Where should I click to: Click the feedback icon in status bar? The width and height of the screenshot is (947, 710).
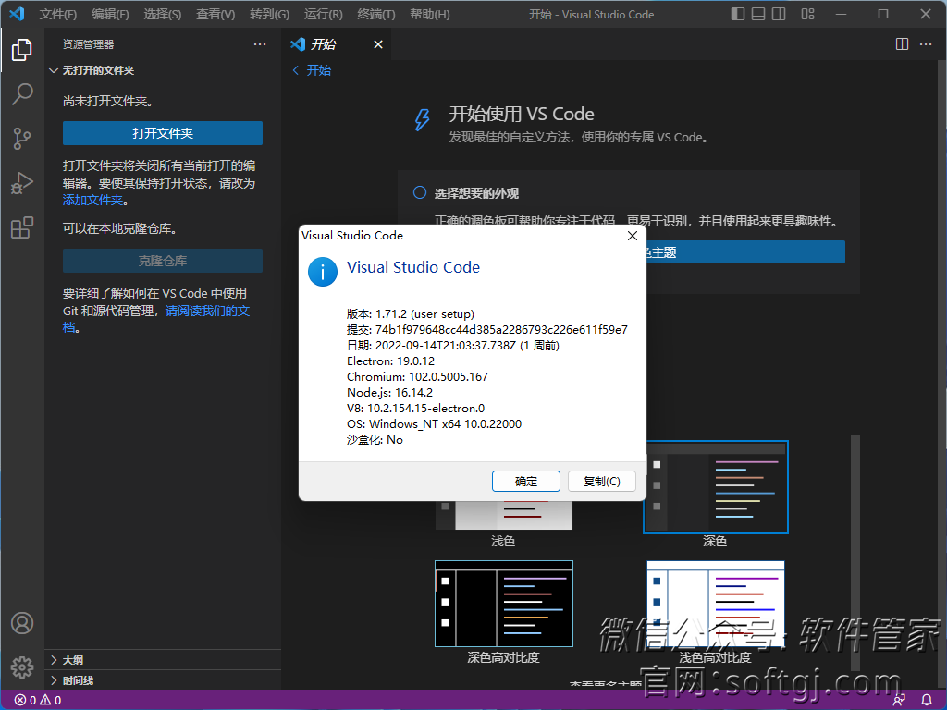pos(899,700)
